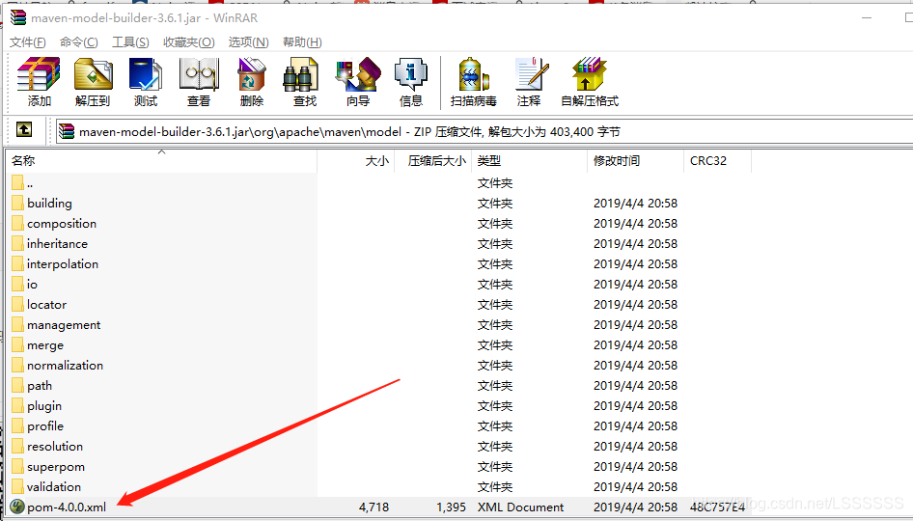Open the 帮助(H) menu
913x521 pixels.
tap(302, 41)
